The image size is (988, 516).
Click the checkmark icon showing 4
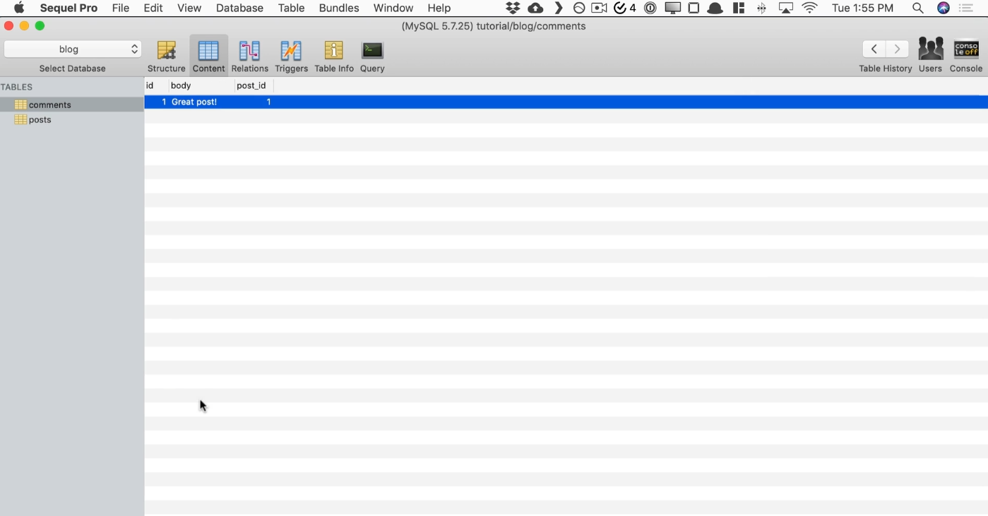coord(624,8)
